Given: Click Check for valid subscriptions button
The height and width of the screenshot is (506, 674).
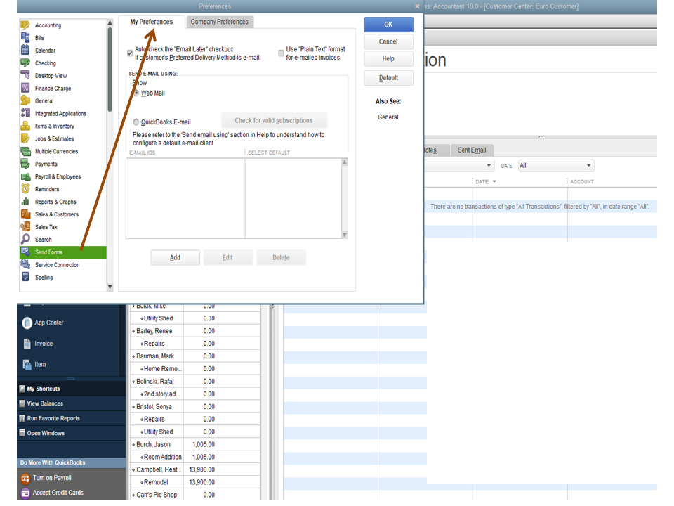Looking at the screenshot, I should pyautogui.click(x=274, y=121).
